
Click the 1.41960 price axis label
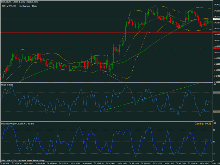coord(217,40)
